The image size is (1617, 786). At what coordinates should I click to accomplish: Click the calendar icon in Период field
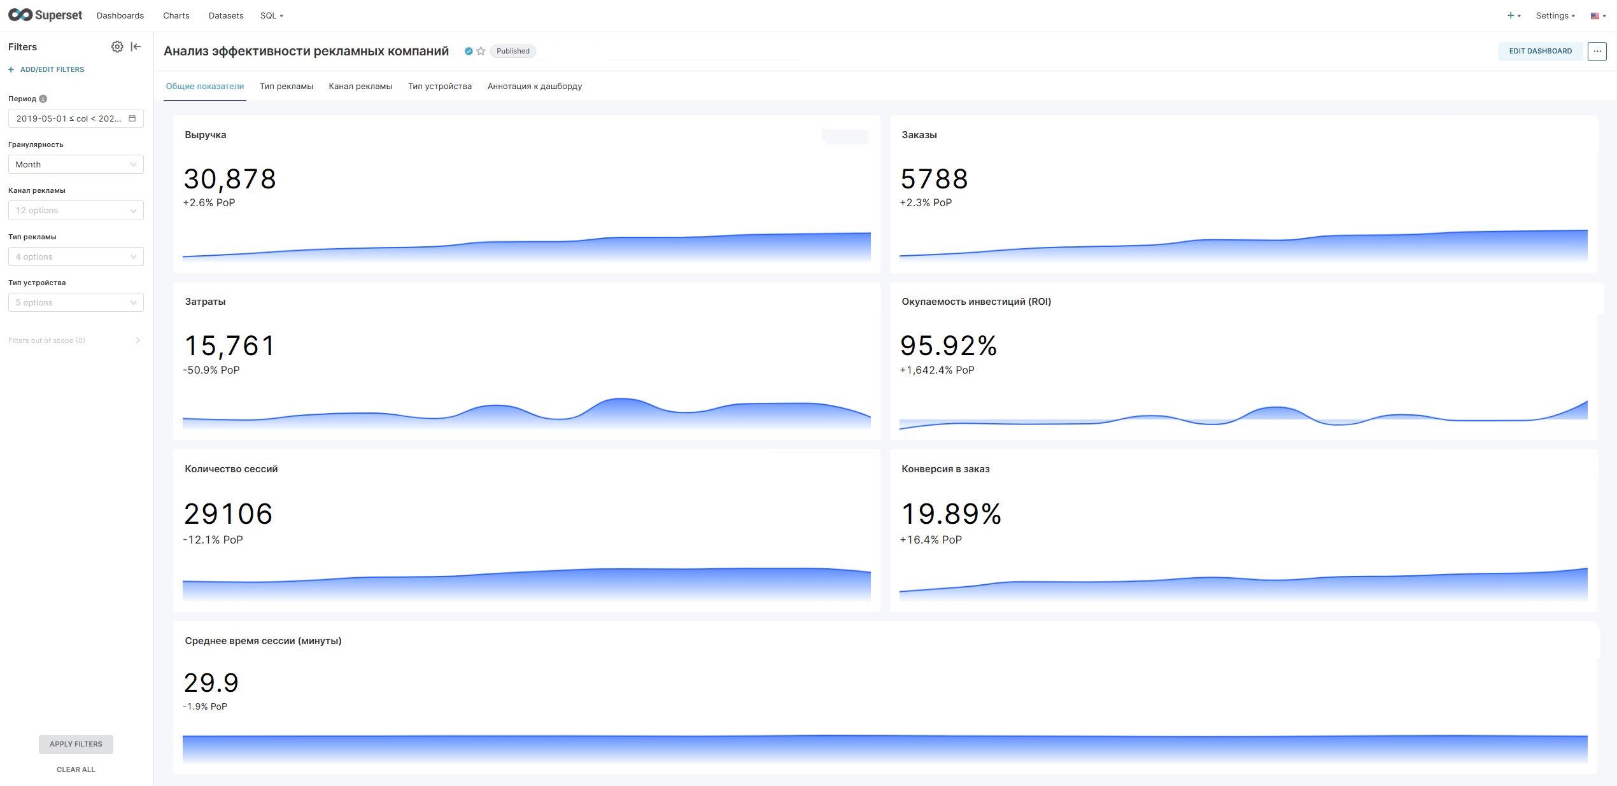132,118
